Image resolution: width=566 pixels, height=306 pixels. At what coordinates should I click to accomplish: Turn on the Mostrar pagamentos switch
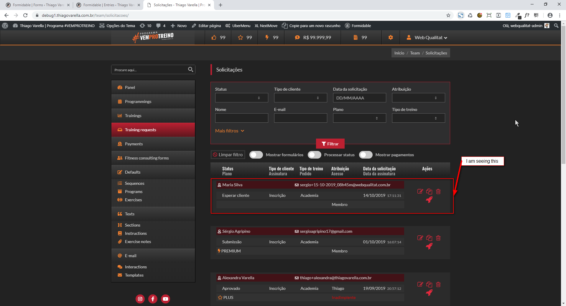click(x=366, y=155)
